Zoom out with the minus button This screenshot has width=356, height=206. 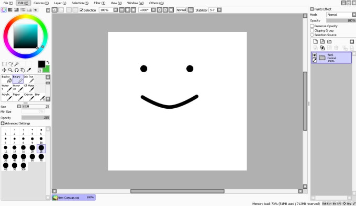click(x=122, y=10)
